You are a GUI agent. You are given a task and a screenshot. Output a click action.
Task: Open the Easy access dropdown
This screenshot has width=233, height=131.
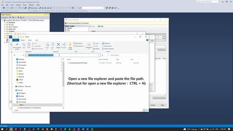79,46
